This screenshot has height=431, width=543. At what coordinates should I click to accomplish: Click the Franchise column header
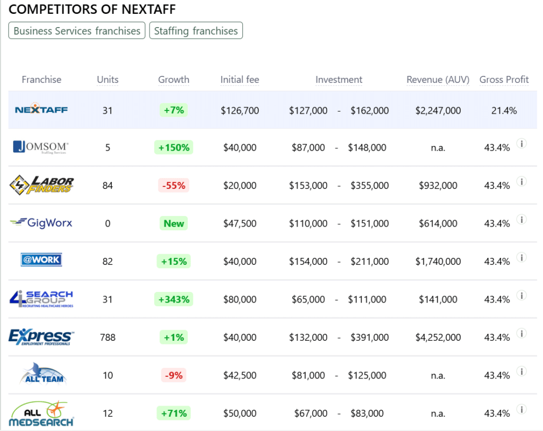(41, 80)
